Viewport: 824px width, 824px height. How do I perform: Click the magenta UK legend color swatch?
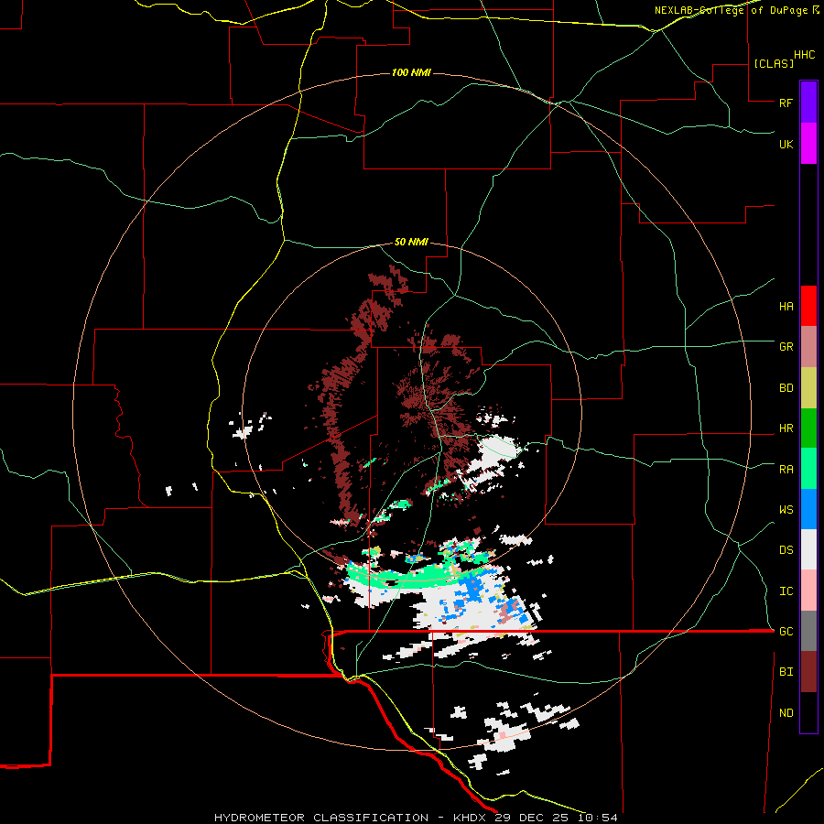pos(808,144)
